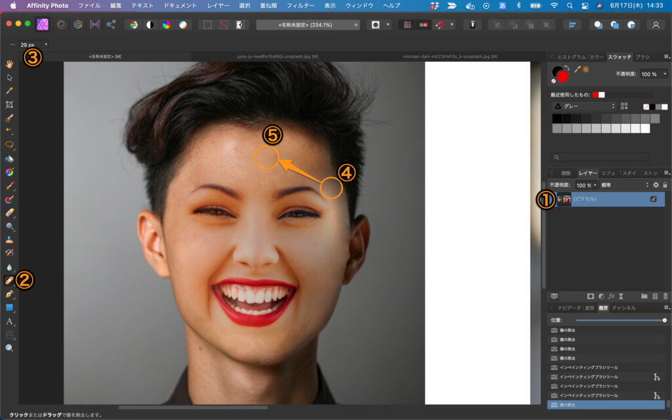Expand the グレー palette dropdown
Viewport: 672px width, 420px height.
click(x=583, y=106)
